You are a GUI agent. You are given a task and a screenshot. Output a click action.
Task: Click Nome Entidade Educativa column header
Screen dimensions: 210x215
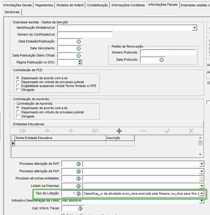click(x=60, y=138)
